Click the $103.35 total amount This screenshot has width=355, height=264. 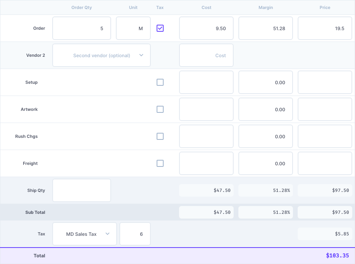pos(337,256)
